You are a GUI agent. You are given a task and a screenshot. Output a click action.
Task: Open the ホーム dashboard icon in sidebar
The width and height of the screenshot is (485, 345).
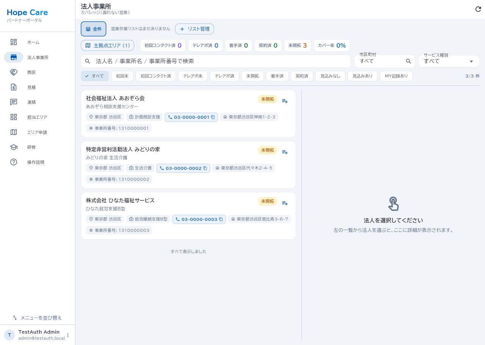[14, 42]
